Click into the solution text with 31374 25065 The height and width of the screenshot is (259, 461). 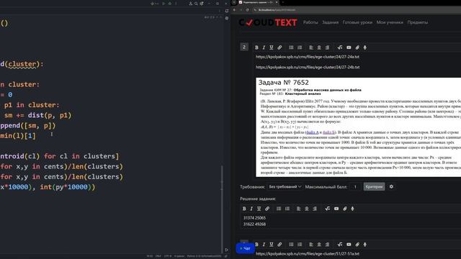point(254,218)
